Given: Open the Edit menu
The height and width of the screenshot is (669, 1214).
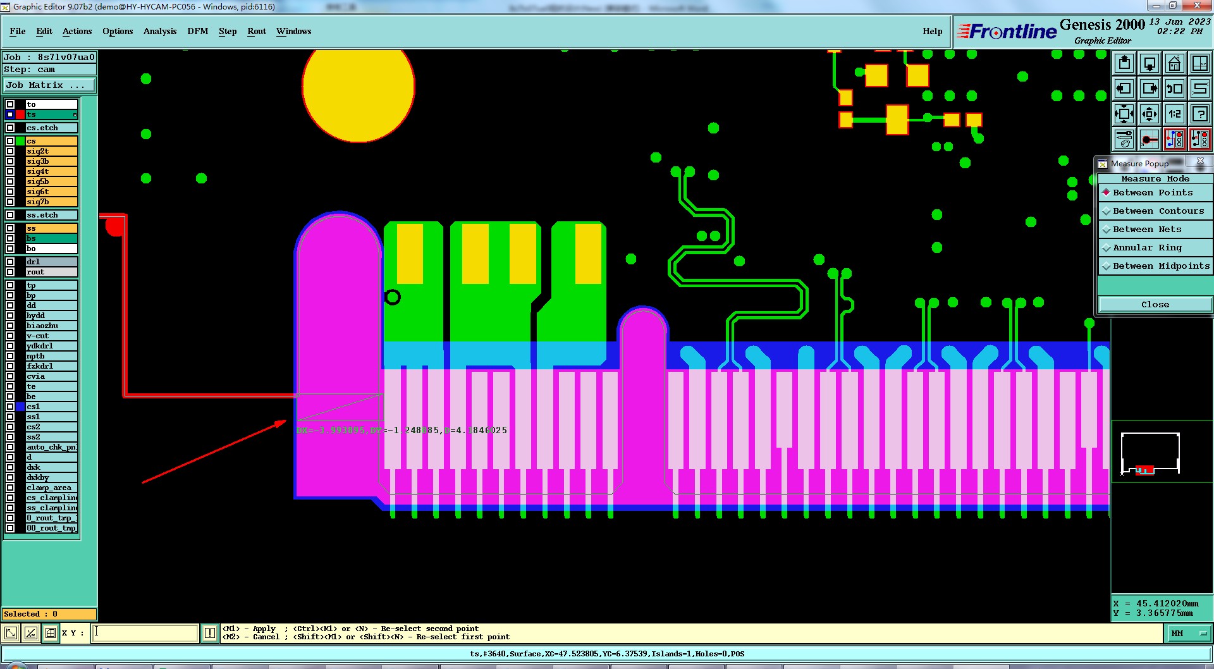Looking at the screenshot, I should [x=44, y=31].
